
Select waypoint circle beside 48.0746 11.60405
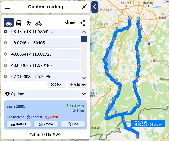point(5,43)
